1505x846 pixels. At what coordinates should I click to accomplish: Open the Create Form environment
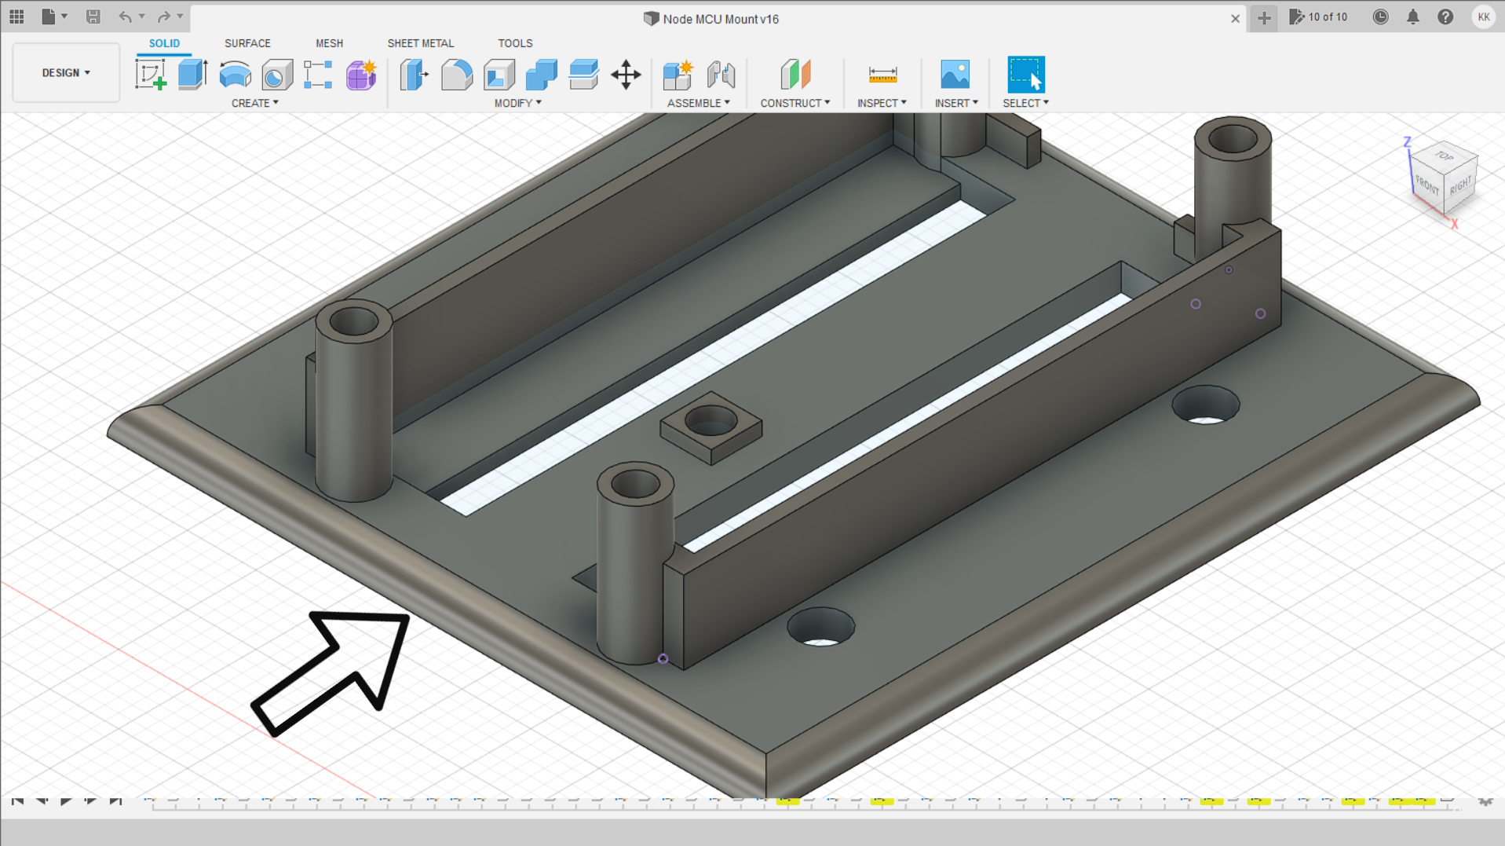[361, 75]
